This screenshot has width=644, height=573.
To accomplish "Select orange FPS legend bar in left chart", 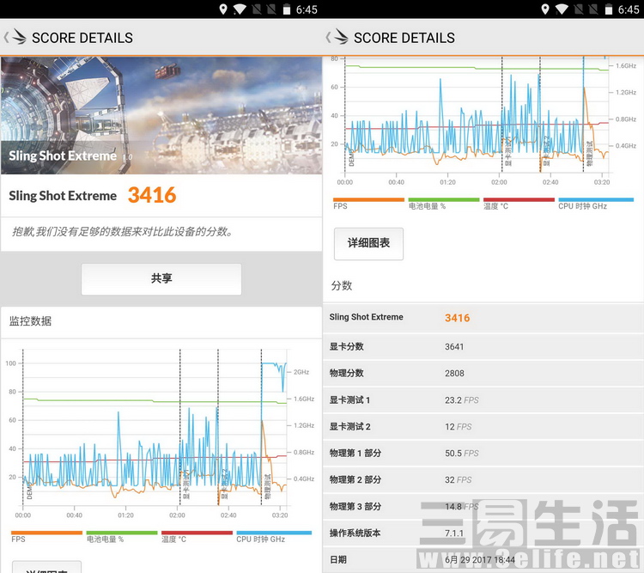I will [46, 533].
